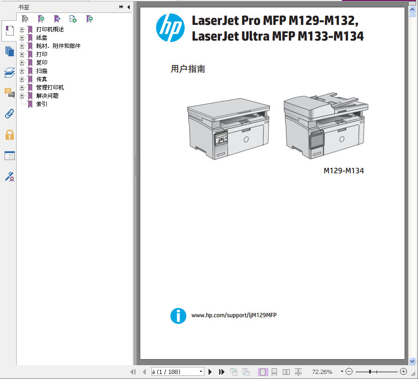
Task: Select continuous facing view mode
Action: click(x=299, y=372)
